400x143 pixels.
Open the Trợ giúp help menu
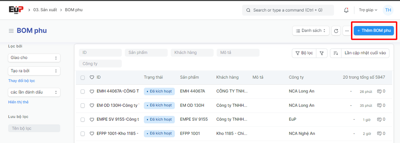pos(368,10)
